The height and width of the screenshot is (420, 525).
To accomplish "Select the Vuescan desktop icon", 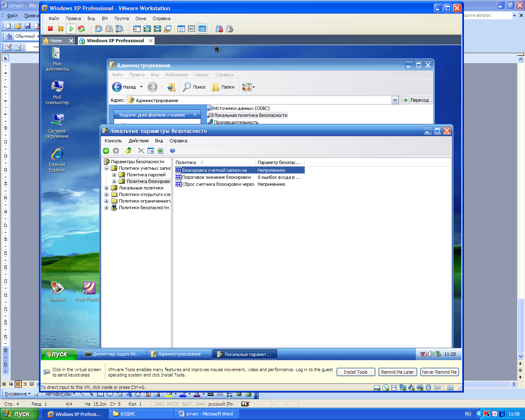I will pos(57,291).
